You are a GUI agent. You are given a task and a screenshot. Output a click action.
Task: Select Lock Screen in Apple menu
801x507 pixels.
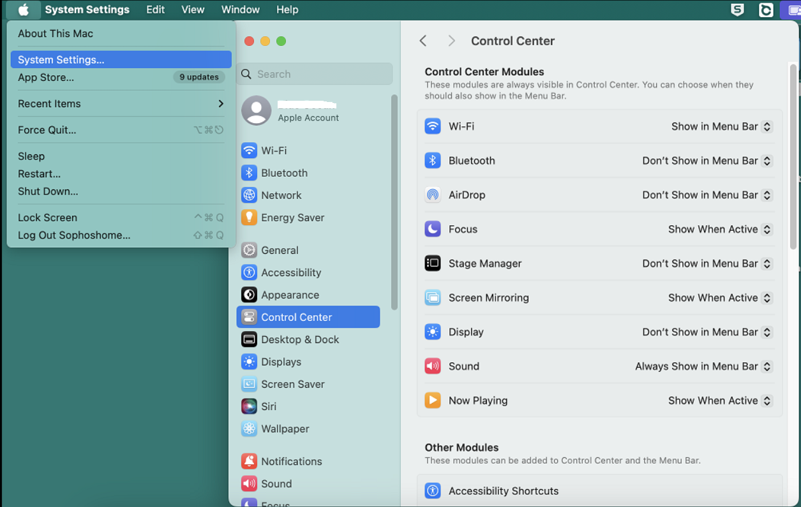[x=47, y=217]
